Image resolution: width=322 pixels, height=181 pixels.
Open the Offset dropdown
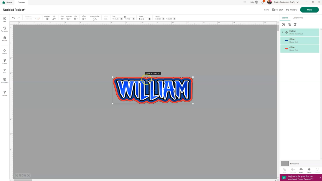pos(84,19)
